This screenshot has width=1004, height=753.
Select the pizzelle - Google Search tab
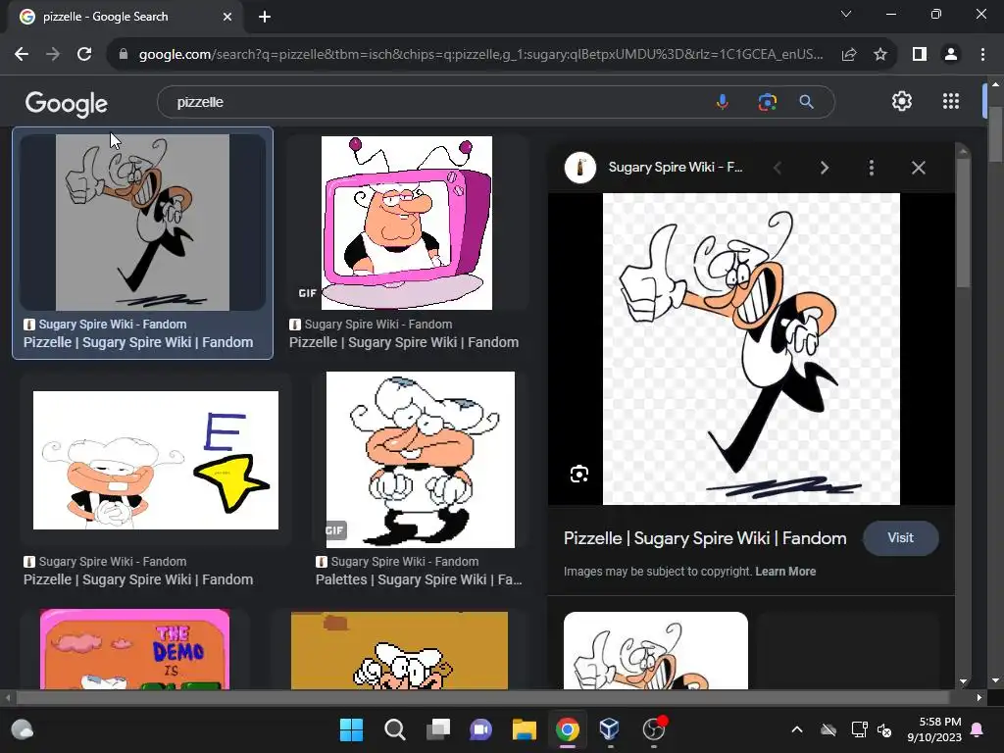pyautogui.click(x=125, y=17)
